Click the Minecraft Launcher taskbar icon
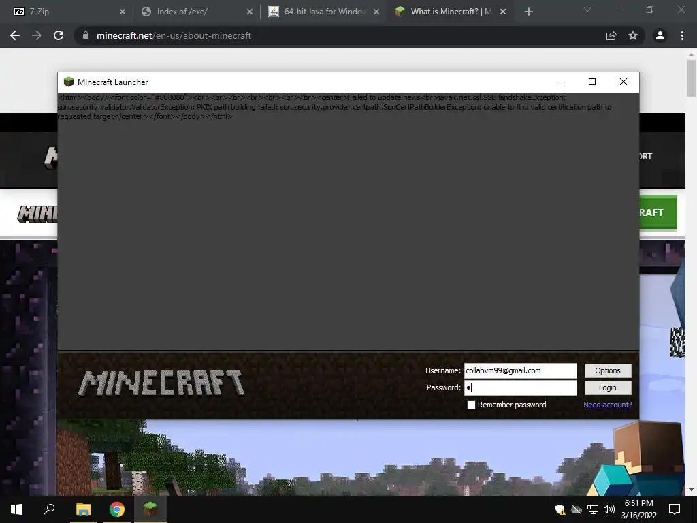 150,509
